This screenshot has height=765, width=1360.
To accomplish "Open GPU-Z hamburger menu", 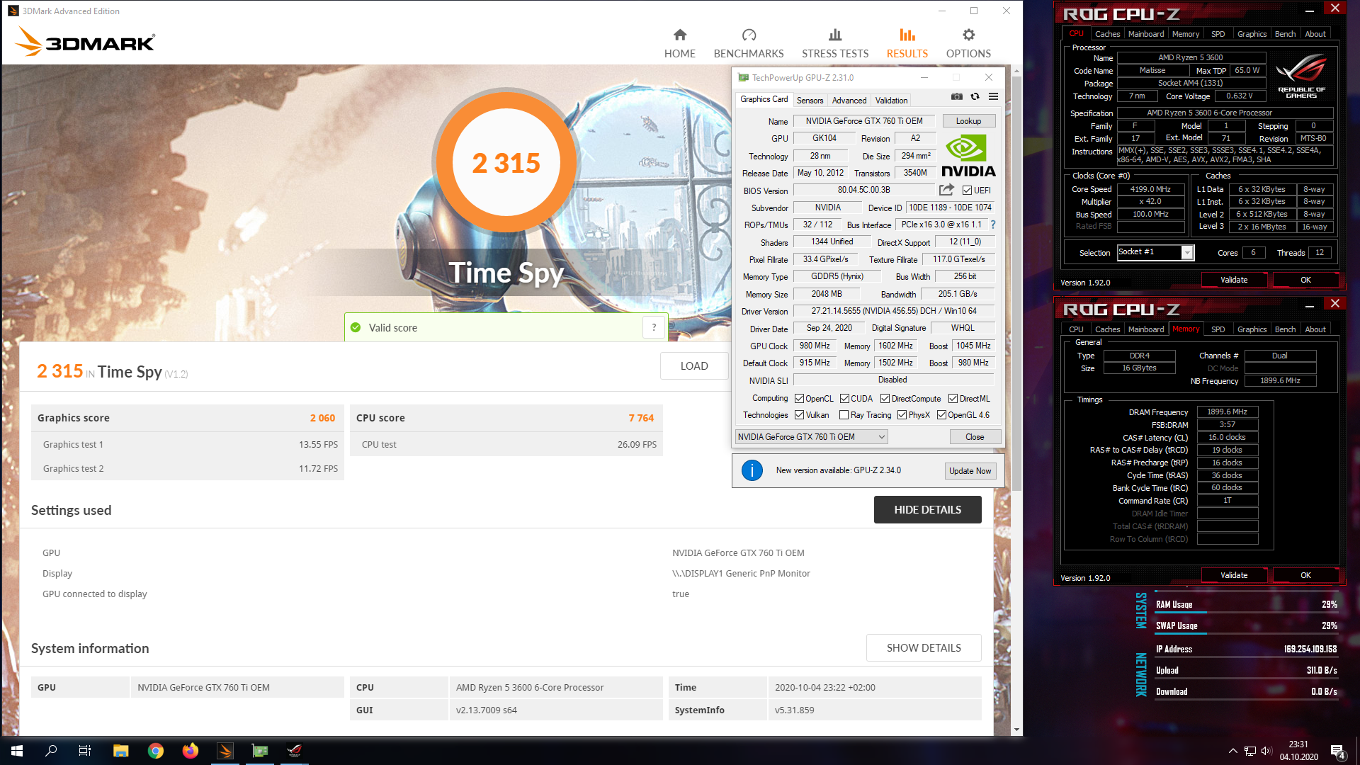I will pyautogui.click(x=993, y=96).
